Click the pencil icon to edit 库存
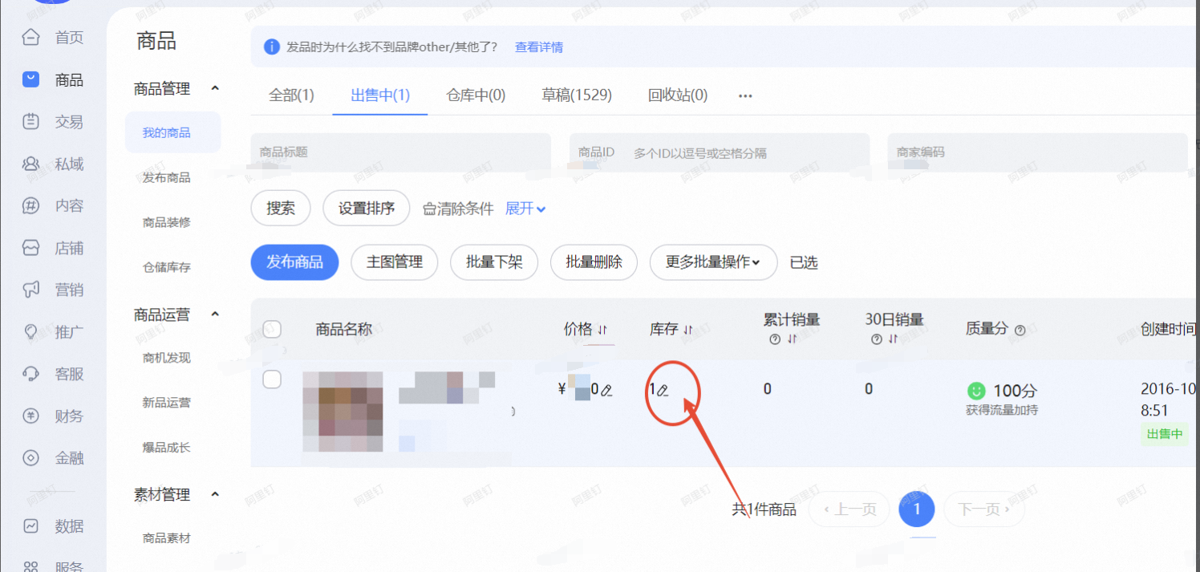1200x572 pixels. tap(663, 391)
